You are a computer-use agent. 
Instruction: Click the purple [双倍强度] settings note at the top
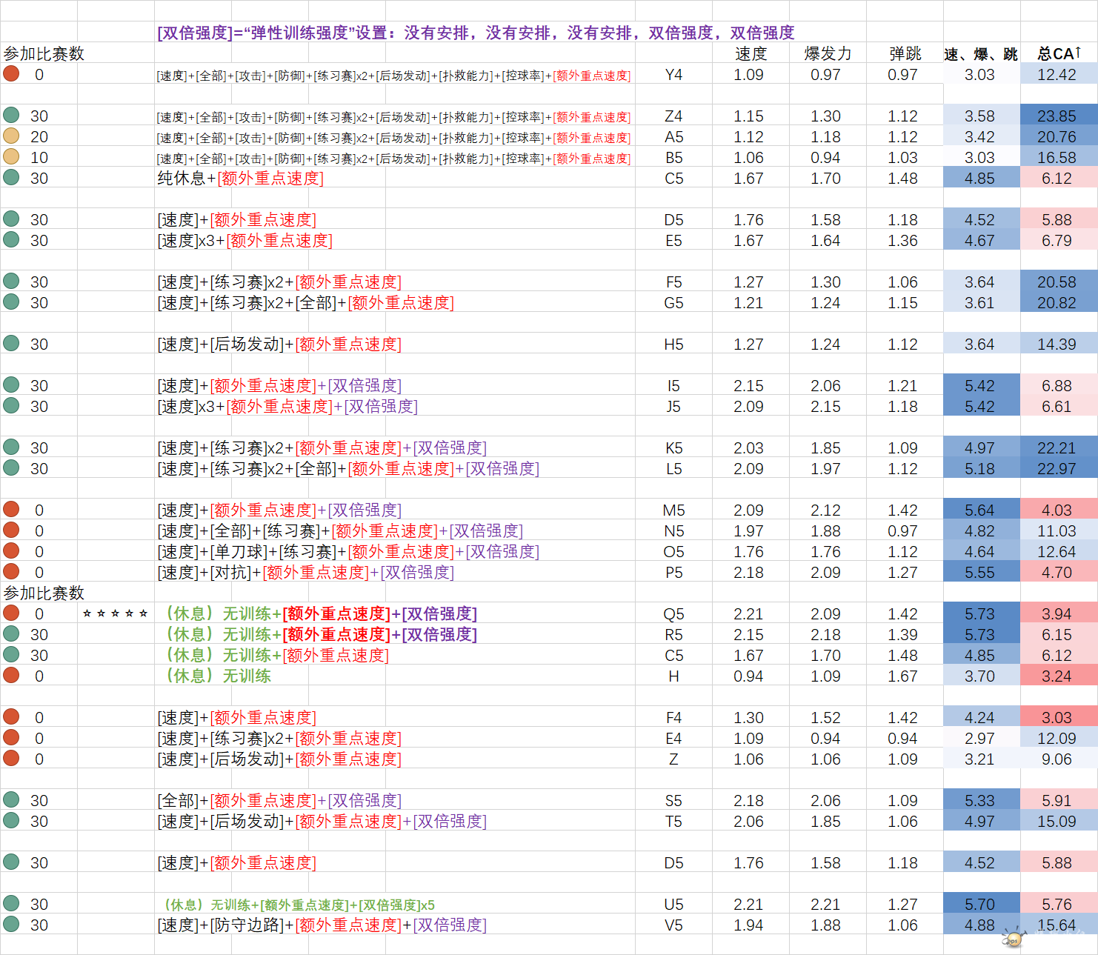tap(475, 33)
